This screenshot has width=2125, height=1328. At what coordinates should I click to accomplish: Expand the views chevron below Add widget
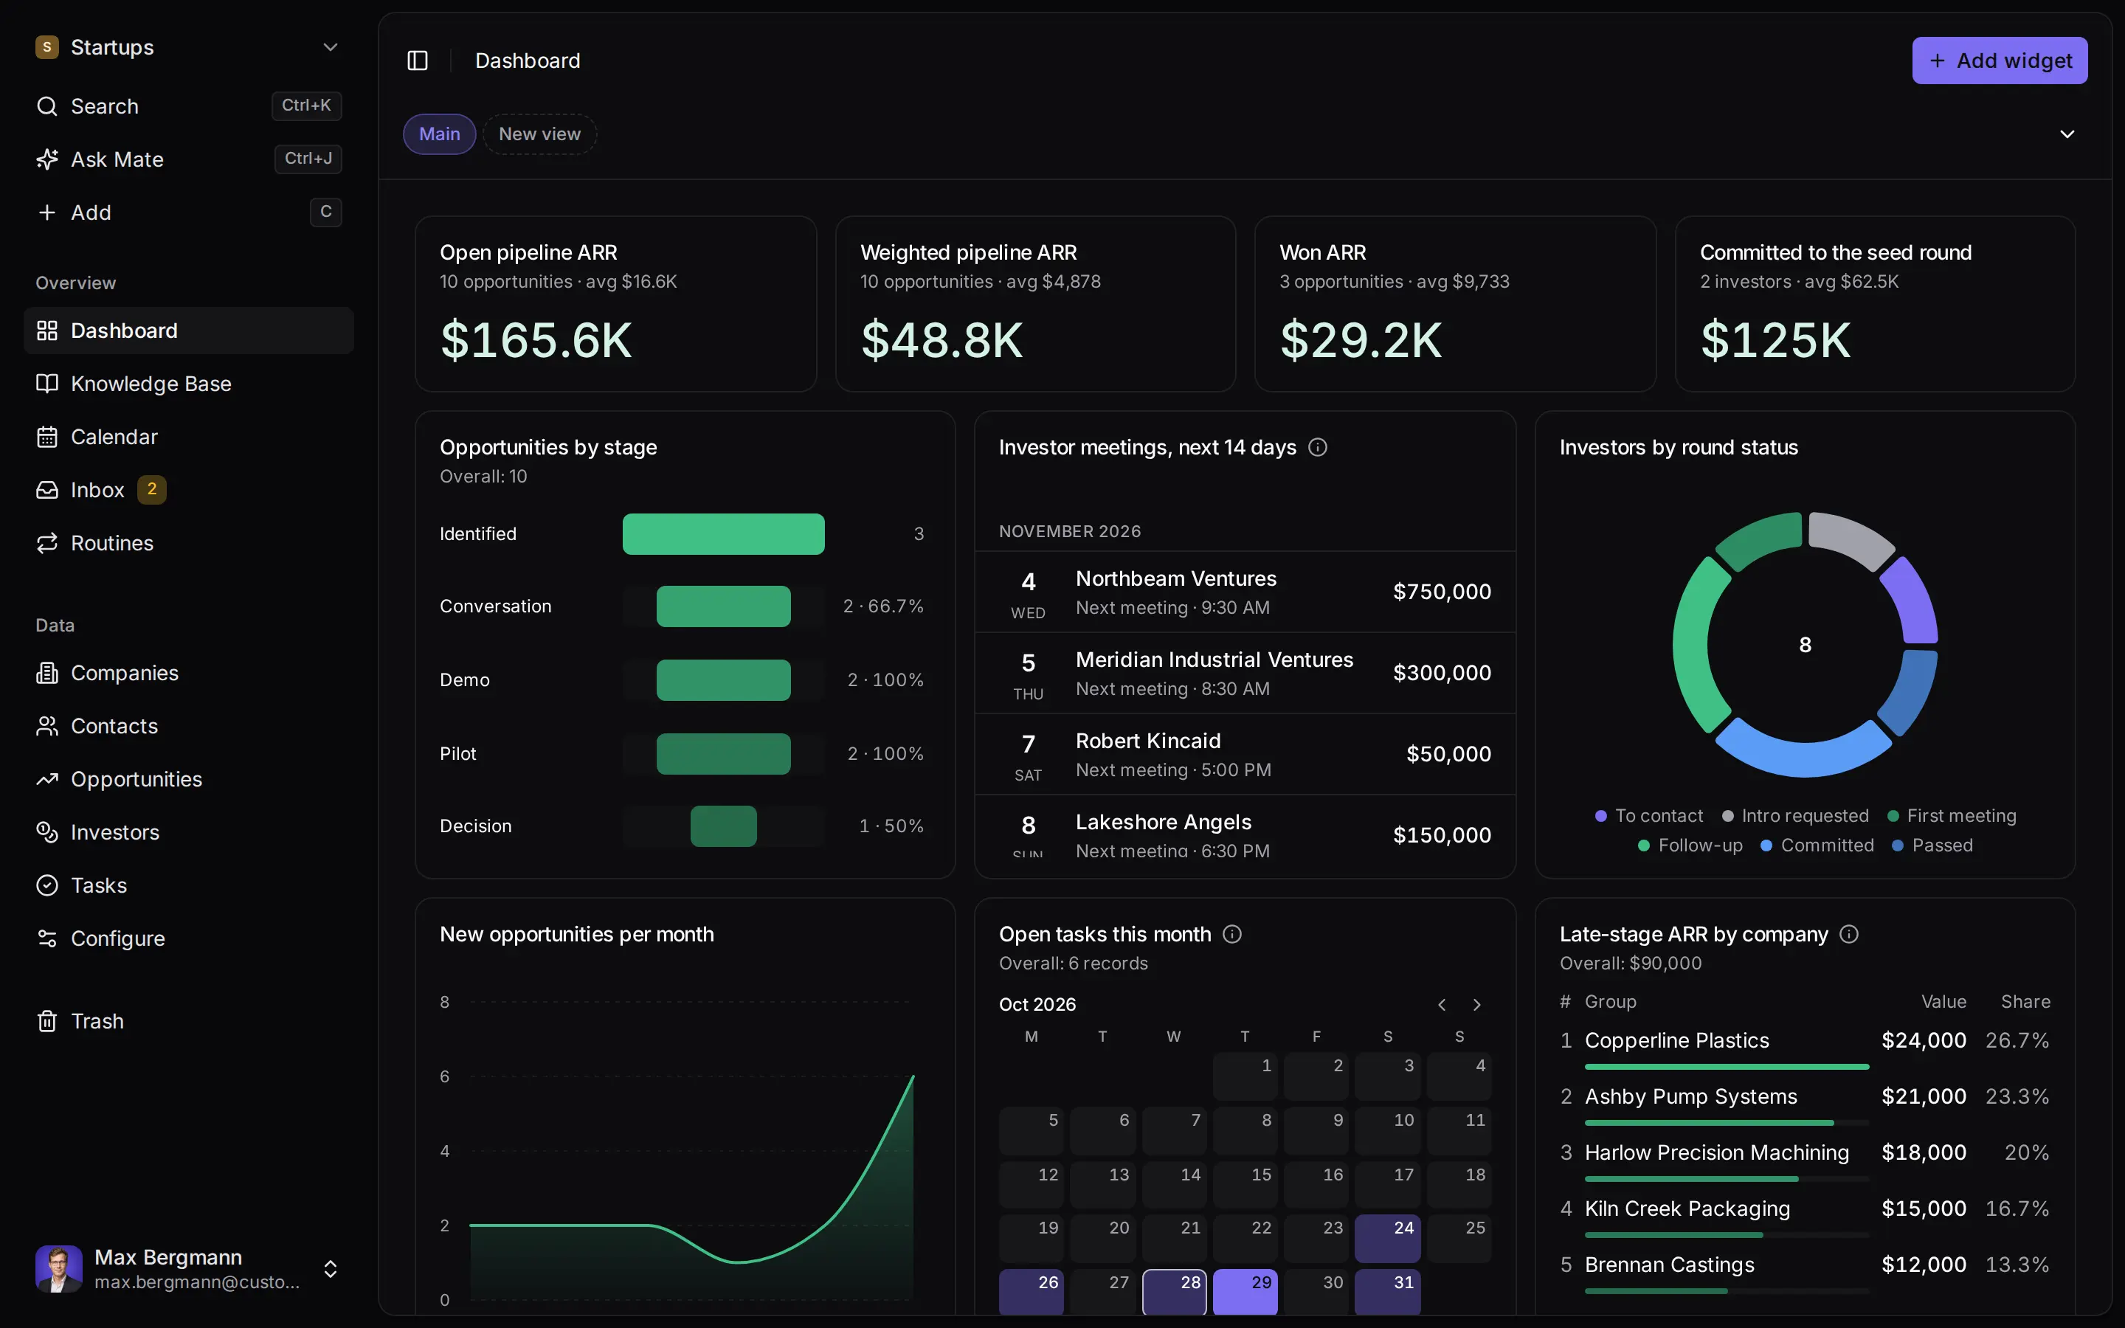[x=2067, y=134]
